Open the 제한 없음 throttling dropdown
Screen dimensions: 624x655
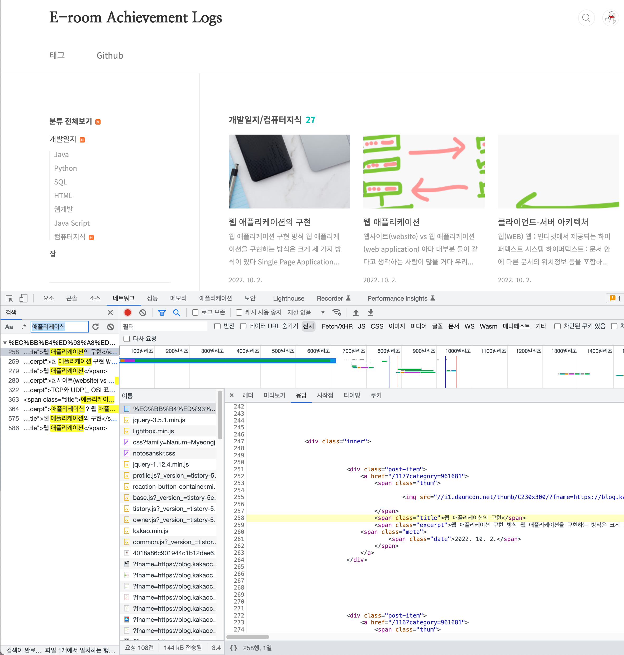pyautogui.click(x=305, y=312)
